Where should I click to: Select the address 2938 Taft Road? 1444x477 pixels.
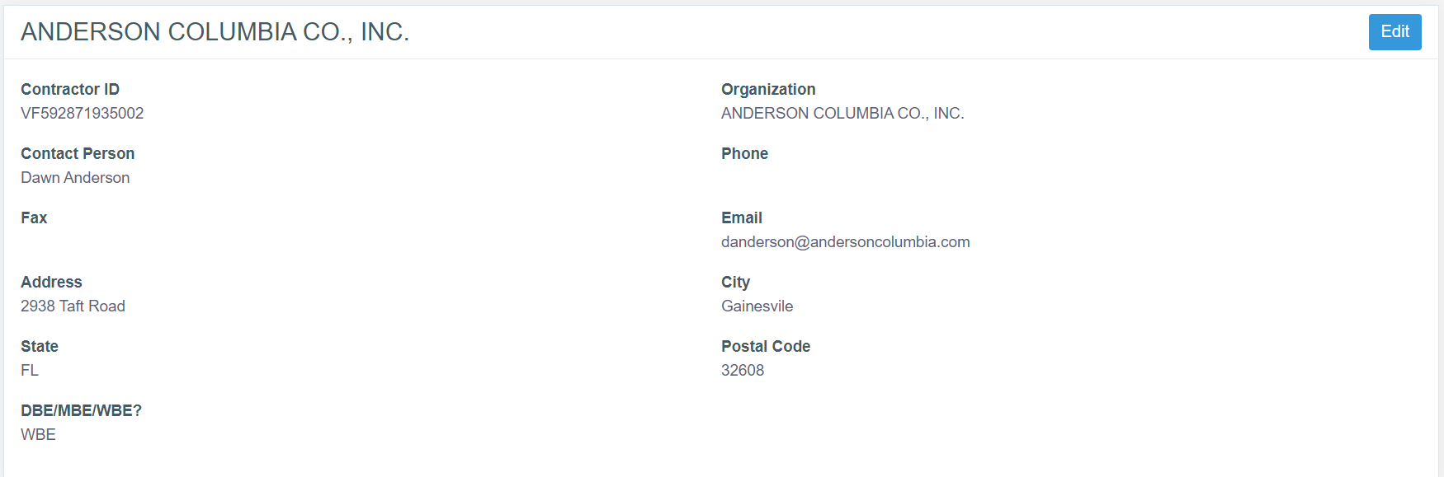73,306
